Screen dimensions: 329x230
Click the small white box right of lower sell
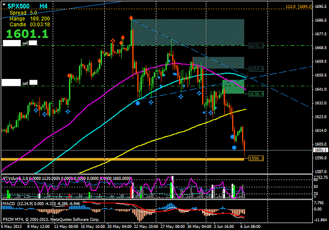33,82
